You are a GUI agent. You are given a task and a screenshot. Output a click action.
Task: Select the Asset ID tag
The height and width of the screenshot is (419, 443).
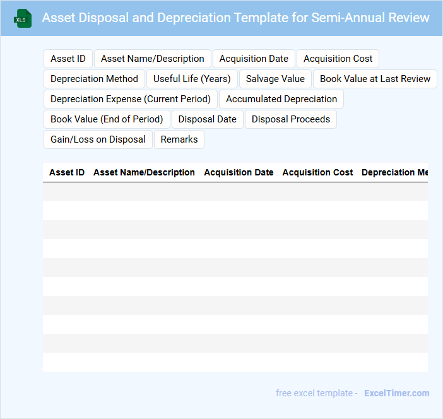click(x=68, y=59)
